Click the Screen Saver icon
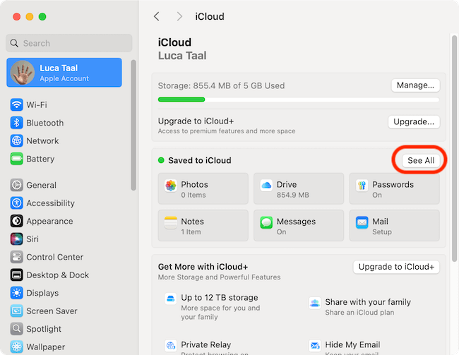This screenshot has height=355, width=459. pos(16,311)
